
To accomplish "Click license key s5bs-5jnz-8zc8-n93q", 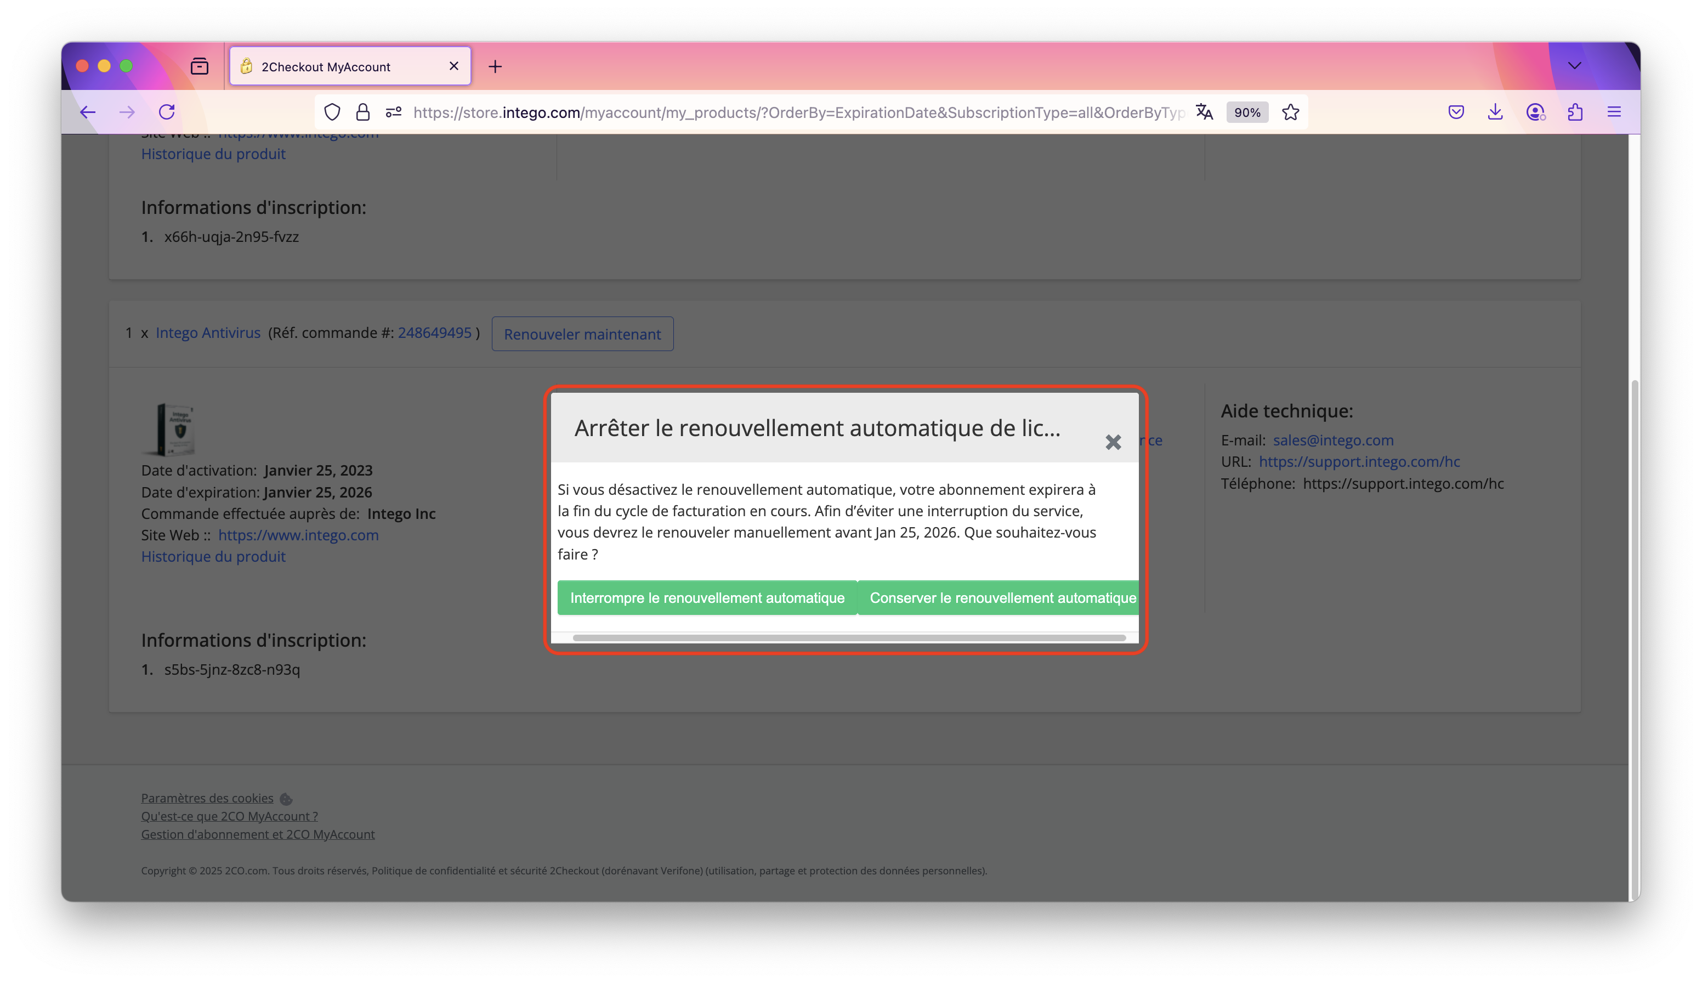I will (x=232, y=670).
